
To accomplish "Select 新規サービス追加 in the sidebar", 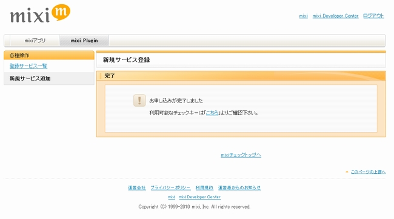I will point(30,78).
